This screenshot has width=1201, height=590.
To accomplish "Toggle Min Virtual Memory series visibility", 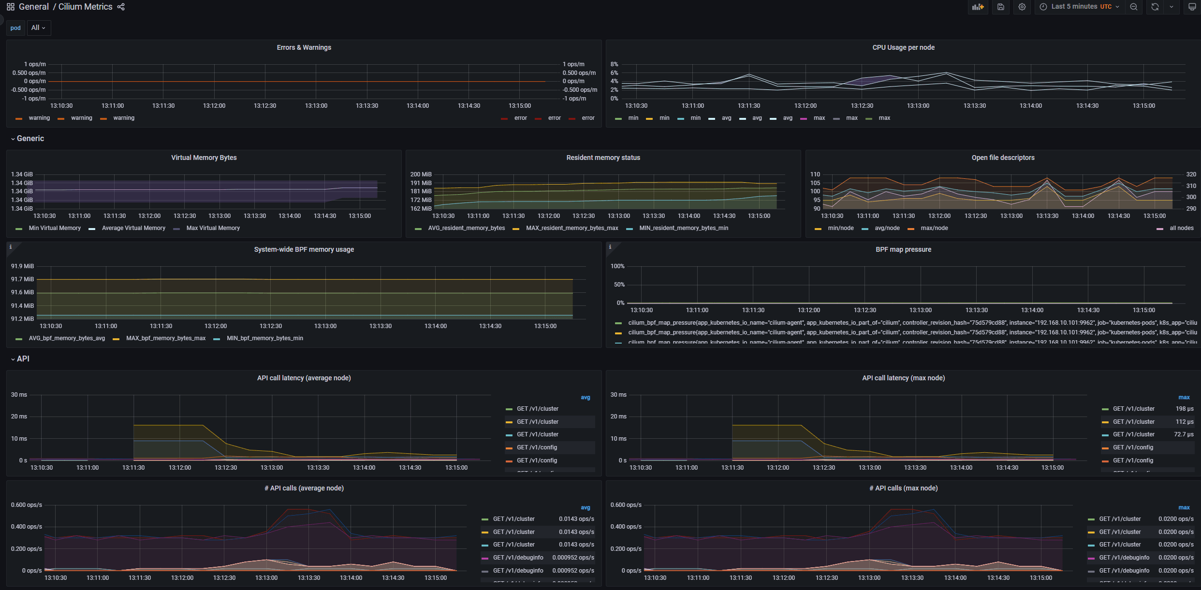I will pyautogui.click(x=55, y=228).
